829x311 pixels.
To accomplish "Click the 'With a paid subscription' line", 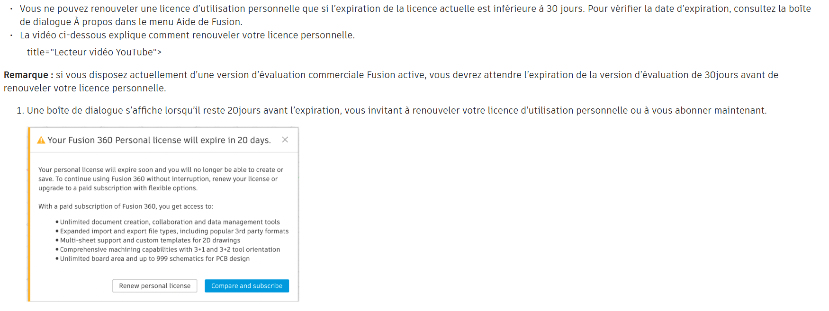I will point(126,206).
